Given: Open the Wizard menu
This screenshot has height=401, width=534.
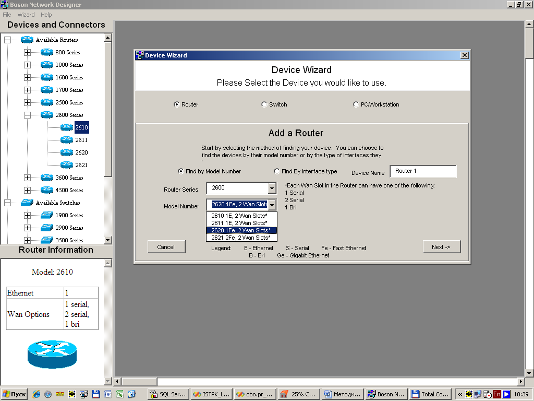Looking at the screenshot, I should click(26, 15).
